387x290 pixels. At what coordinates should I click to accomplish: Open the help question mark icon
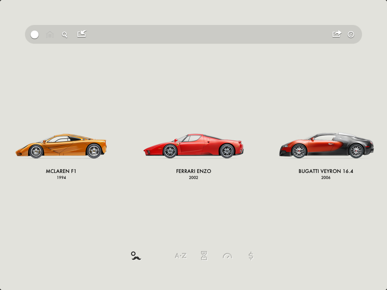[x=351, y=34]
